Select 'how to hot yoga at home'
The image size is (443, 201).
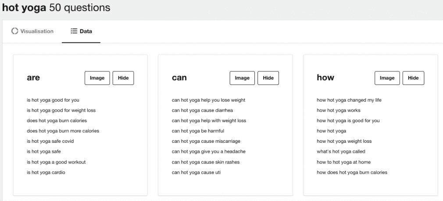[x=344, y=162]
